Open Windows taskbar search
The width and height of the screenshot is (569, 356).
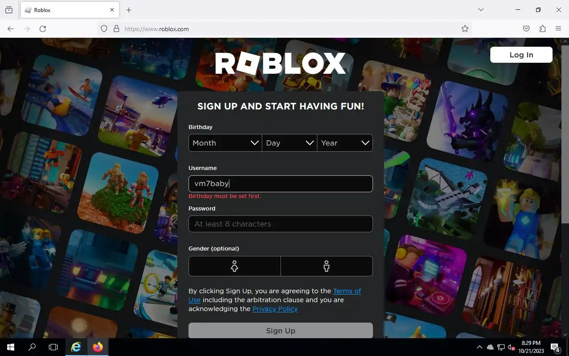pyautogui.click(x=32, y=347)
